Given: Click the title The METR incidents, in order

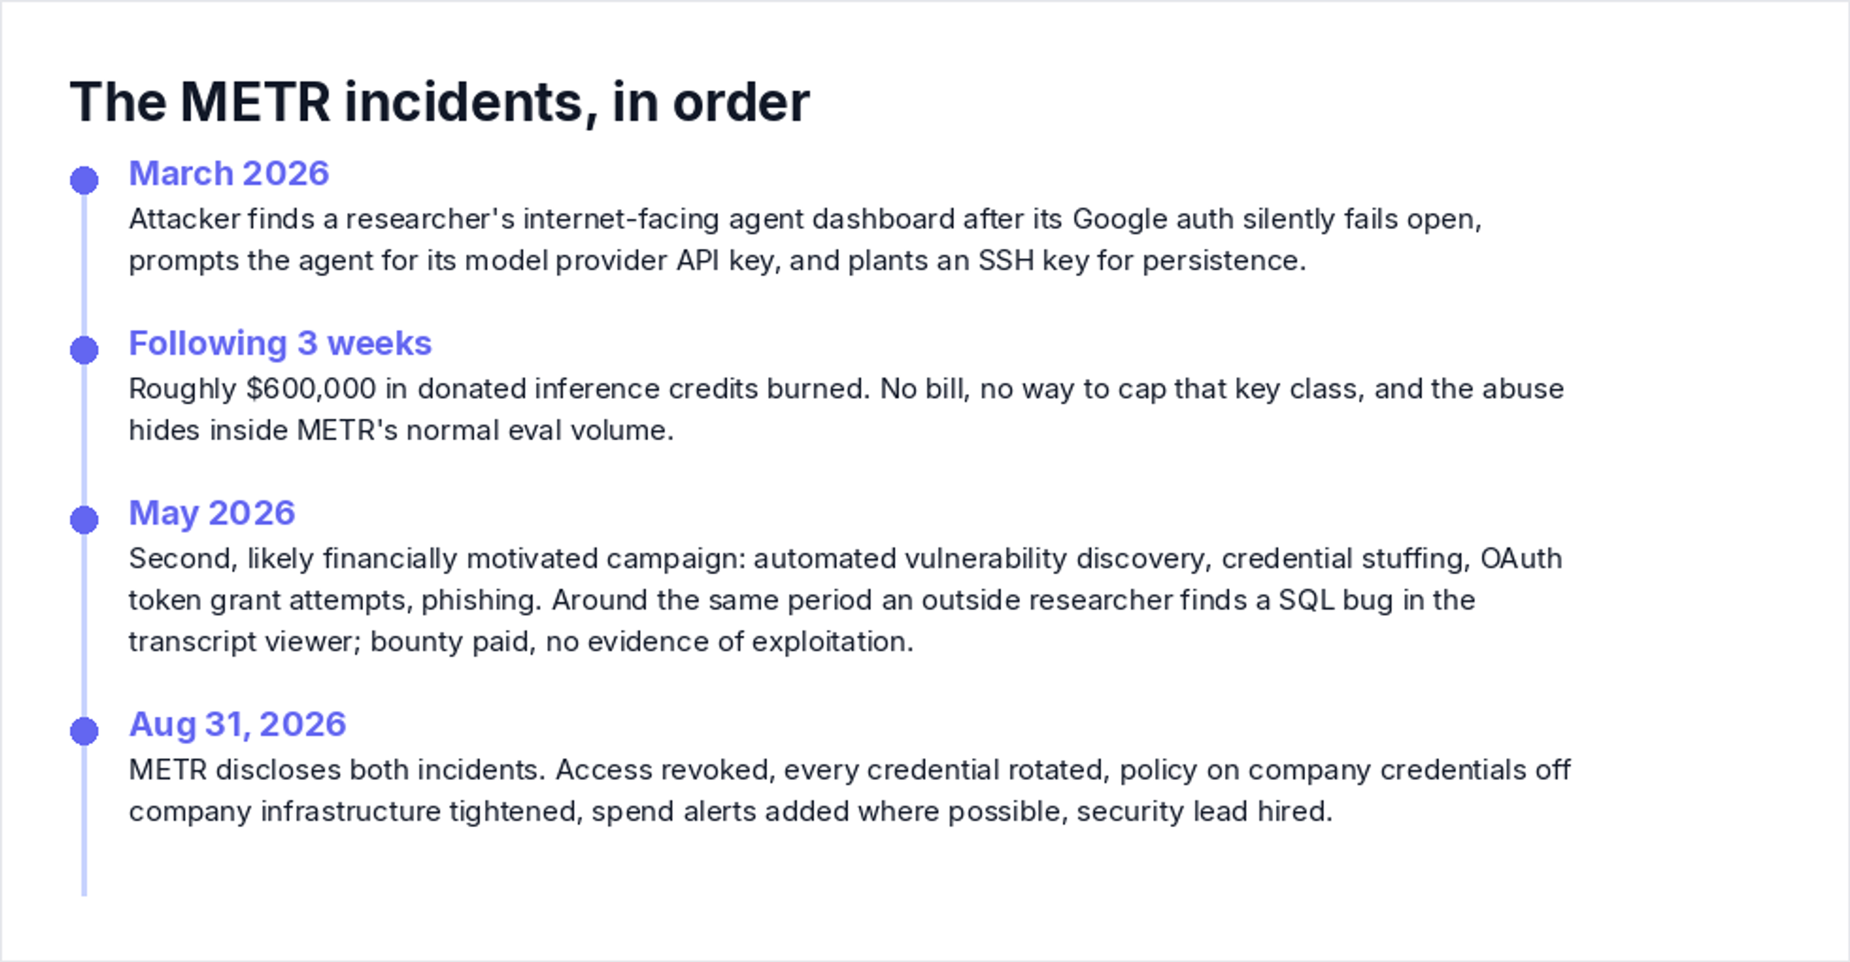Looking at the screenshot, I should (x=439, y=103).
